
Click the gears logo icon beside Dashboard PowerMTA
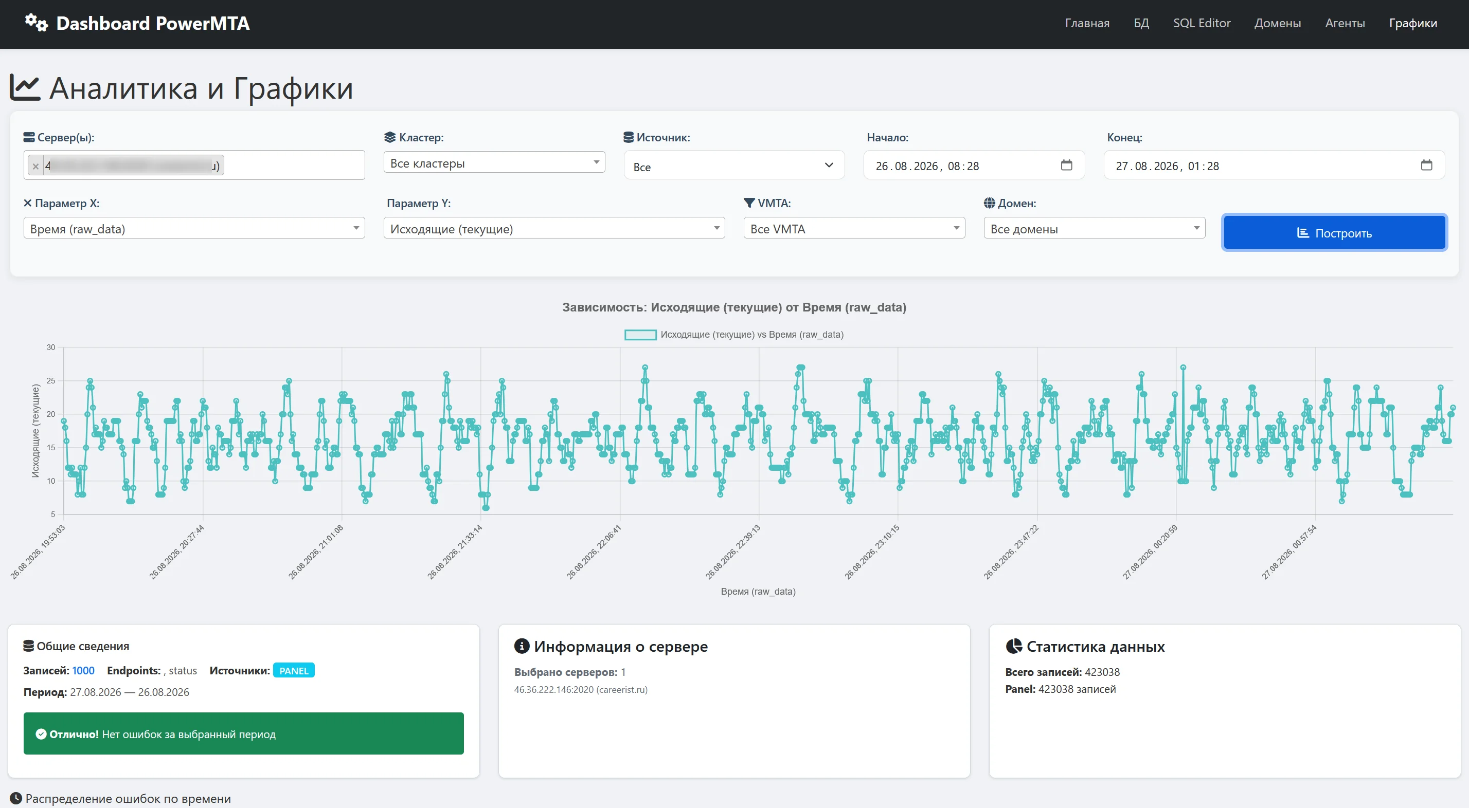tap(36, 23)
